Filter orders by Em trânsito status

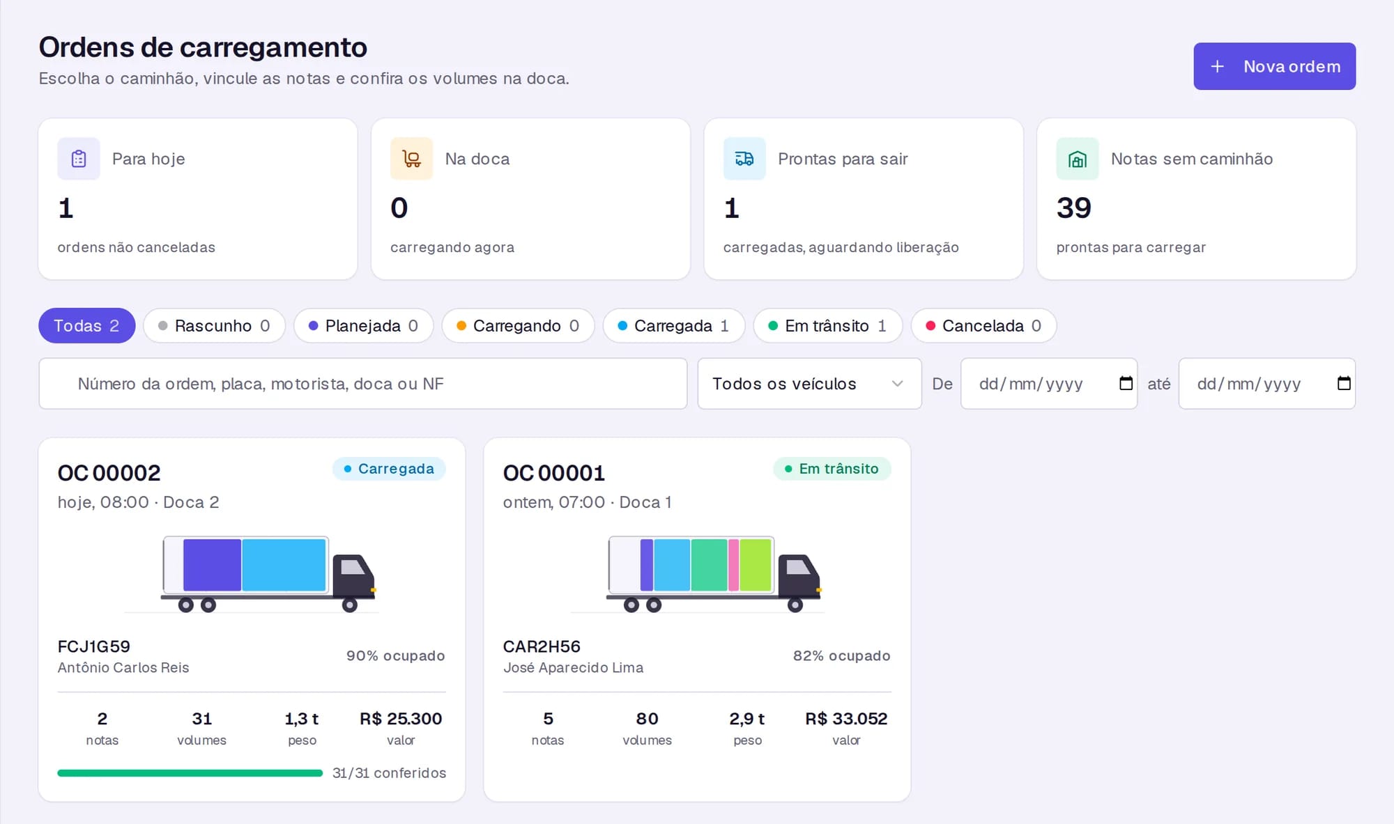click(827, 325)
